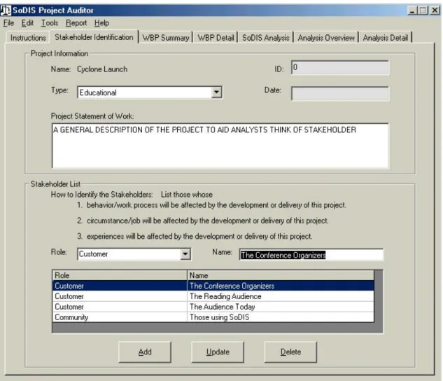
Task: Delete the selected stakeholder
Action: coord(290,352)
